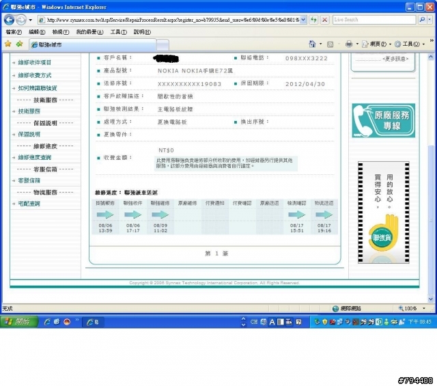437x386 pixels.
Task: Open the 檢視(V) menu
Action: point(61,32)
